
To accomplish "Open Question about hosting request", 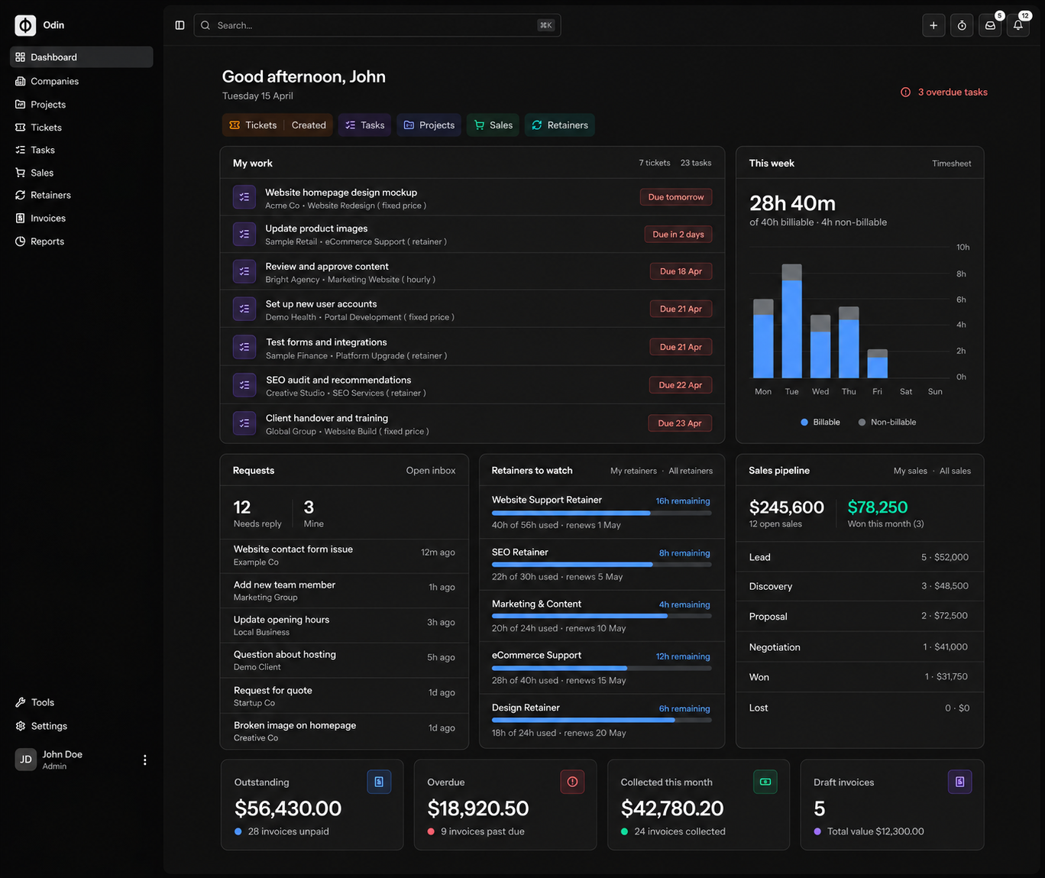I will 344,660.
